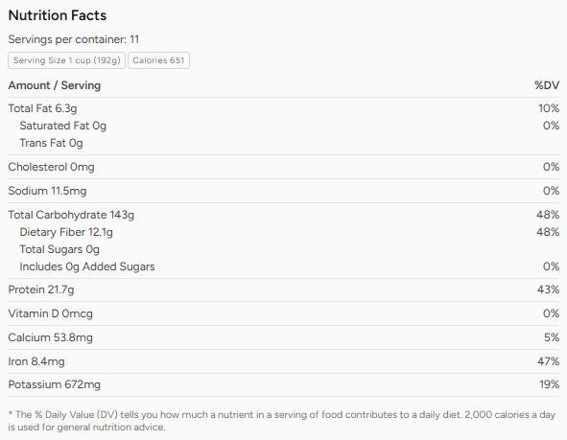Click the %DV column header

coord(547,85)
